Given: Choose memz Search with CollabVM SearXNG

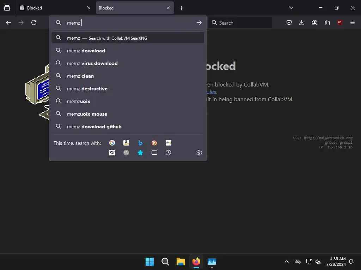Looking at the screenshot, I should (128, 38).
